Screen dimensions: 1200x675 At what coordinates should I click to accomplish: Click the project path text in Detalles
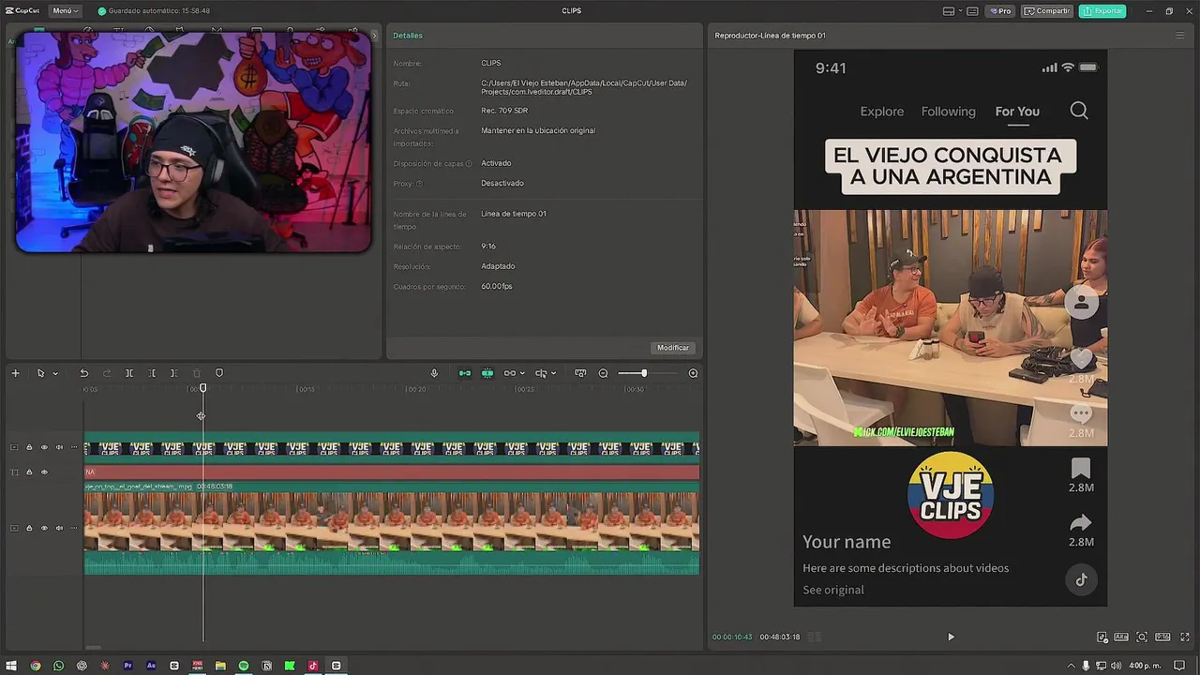tap(584, 87)
